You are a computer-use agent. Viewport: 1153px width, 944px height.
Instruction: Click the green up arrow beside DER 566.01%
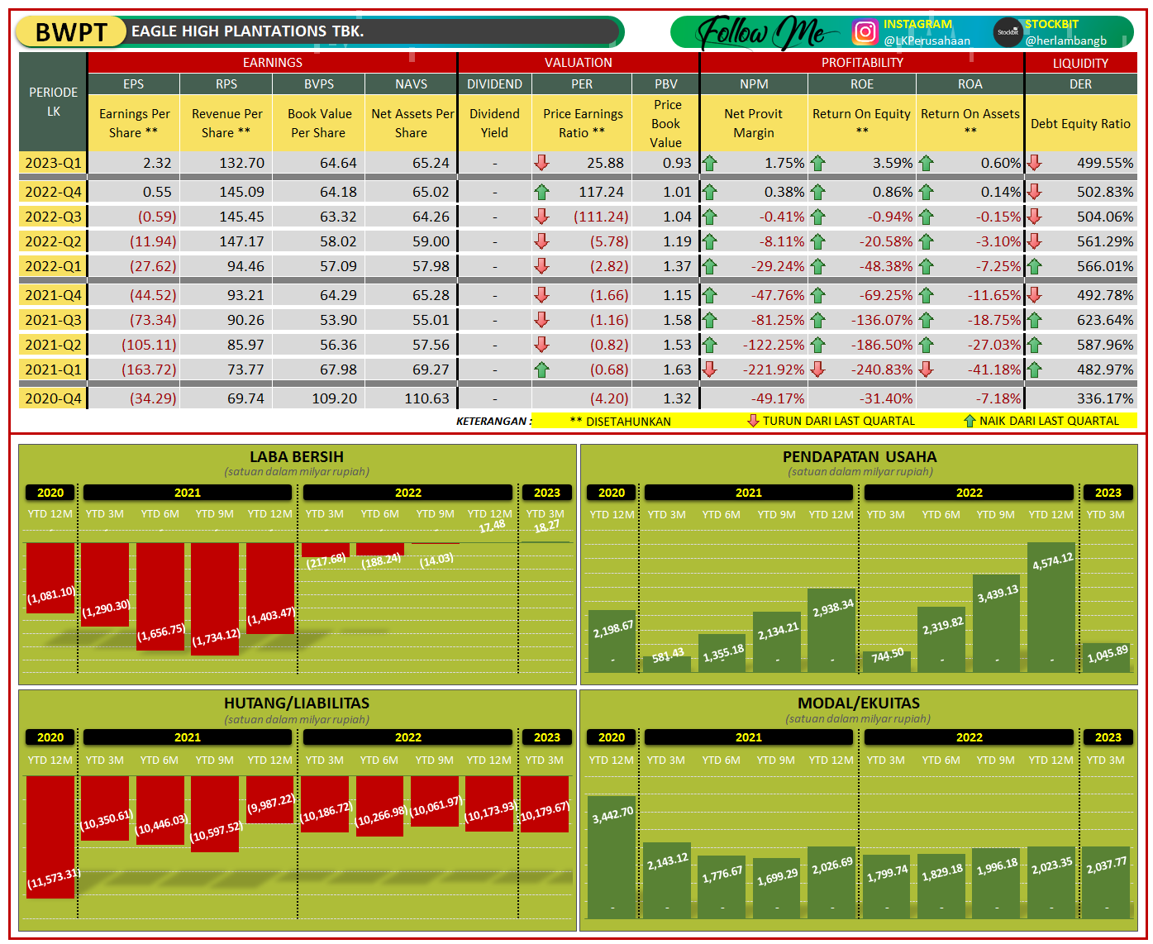pyautogui.click(x=1035, y=266)
